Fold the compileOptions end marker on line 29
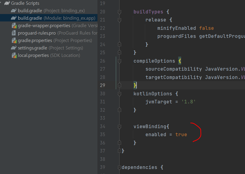This screenshot has height=174, width=245. 120,85
